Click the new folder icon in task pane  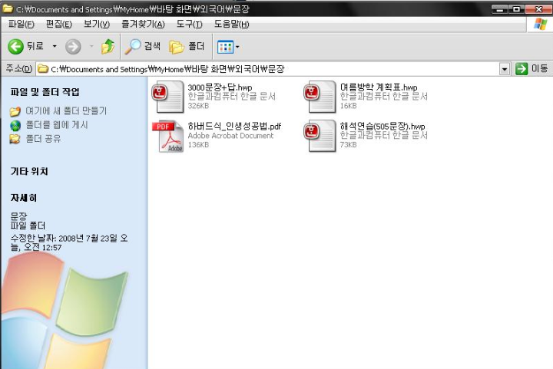coord(15,111)
